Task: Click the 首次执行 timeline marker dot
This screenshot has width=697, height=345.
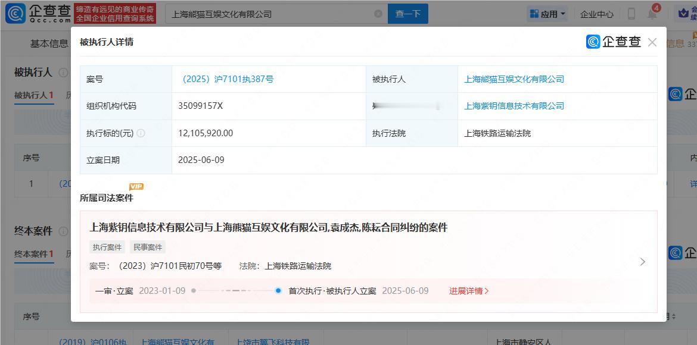Action: [278, 291]
